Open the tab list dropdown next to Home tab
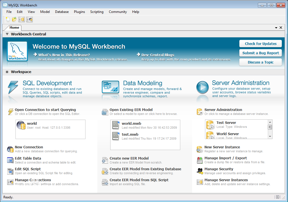The image size is (288, 202). click(276, 28)
